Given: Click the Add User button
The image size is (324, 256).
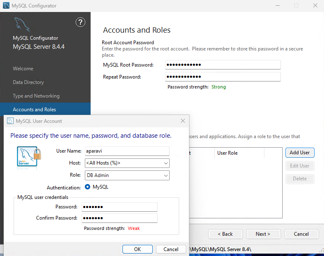Looking at the screenshot, I should (300, 153).
